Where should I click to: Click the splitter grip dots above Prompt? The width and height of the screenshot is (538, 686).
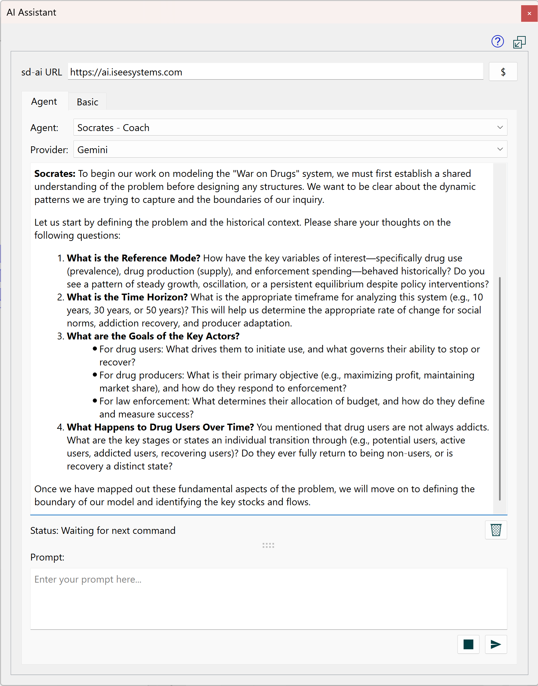[x=268, y=545]
